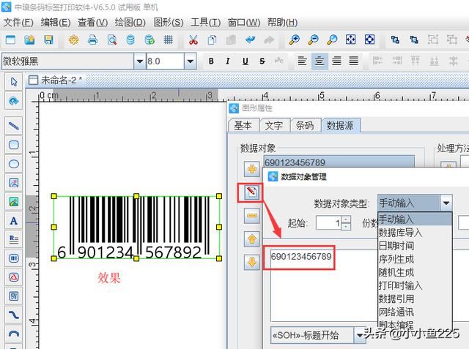
Task: Expand the 数据对象类型 dropdown arrow
Action: [x=446, y=203]
